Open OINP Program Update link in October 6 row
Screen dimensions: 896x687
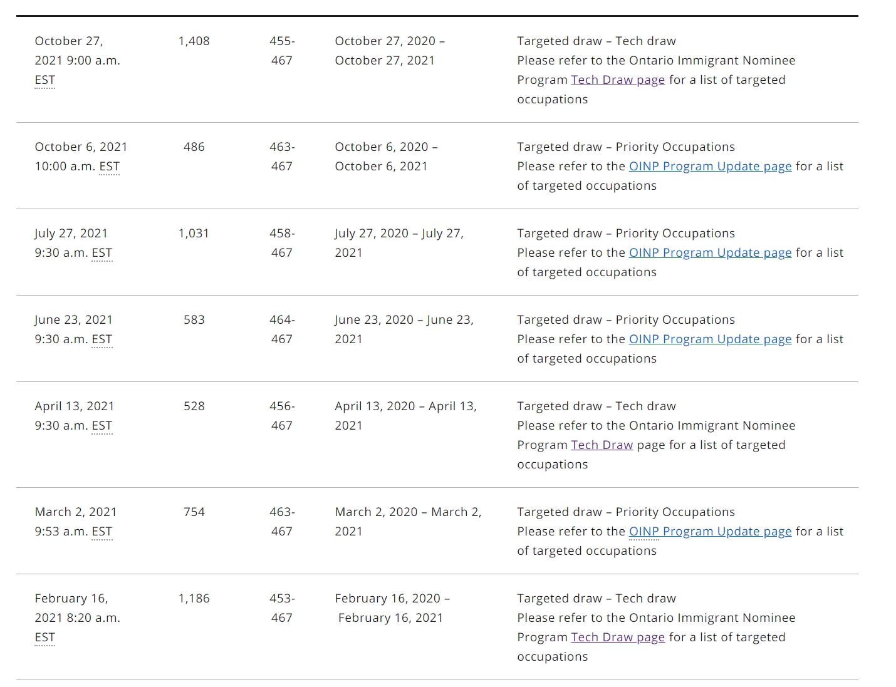click(710, 167)
